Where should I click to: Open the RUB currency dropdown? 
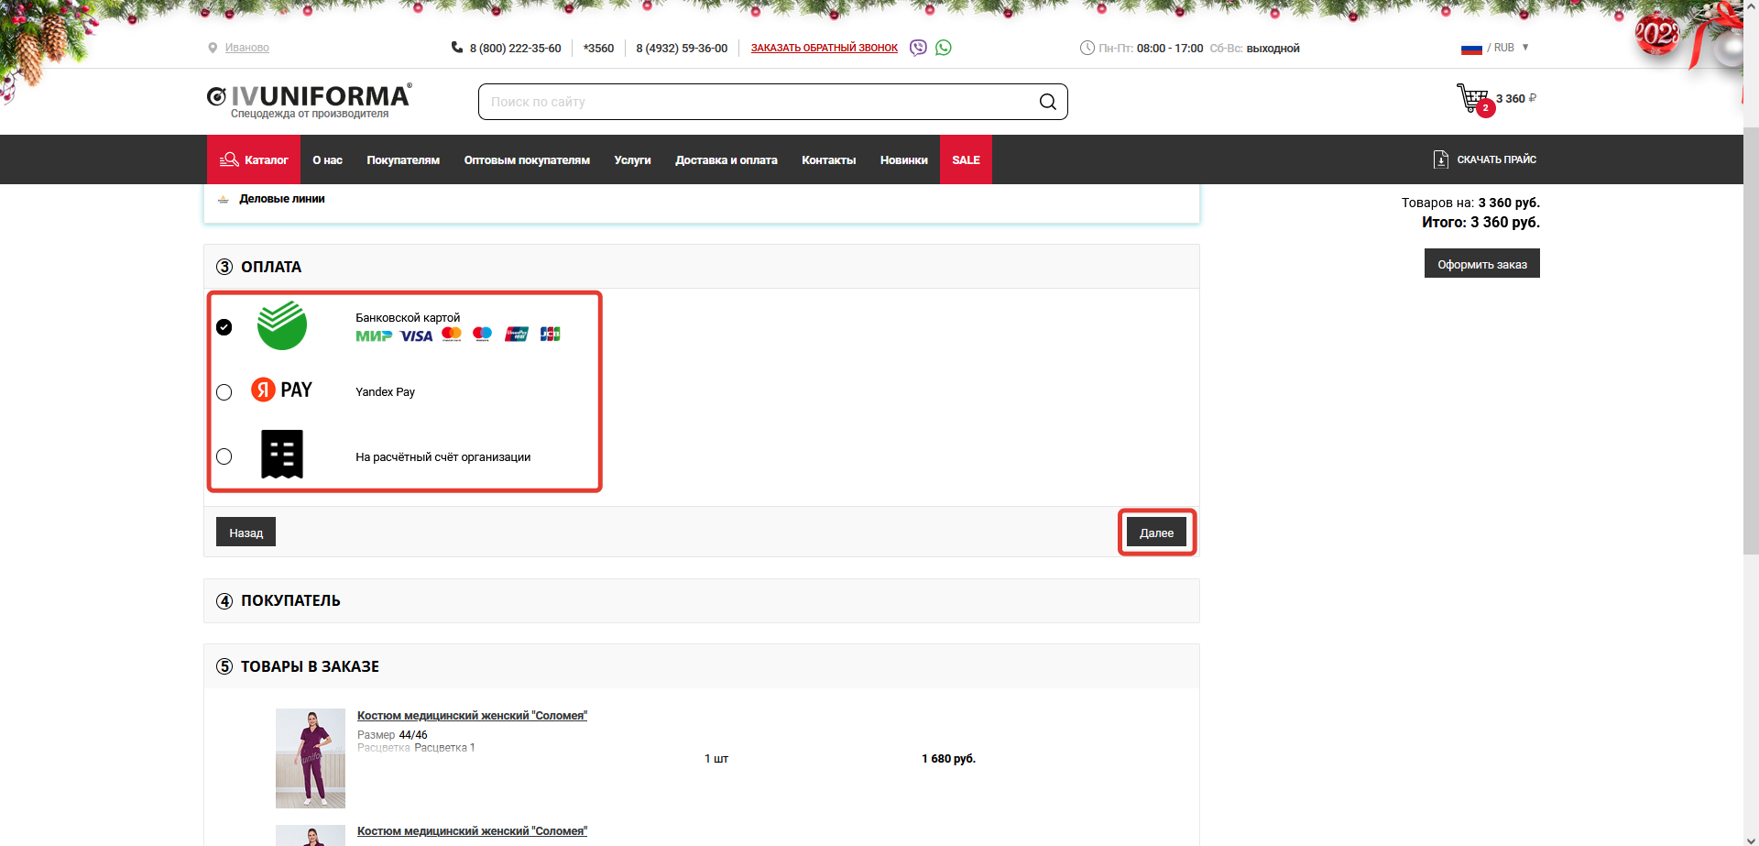tap(1496, 48)
